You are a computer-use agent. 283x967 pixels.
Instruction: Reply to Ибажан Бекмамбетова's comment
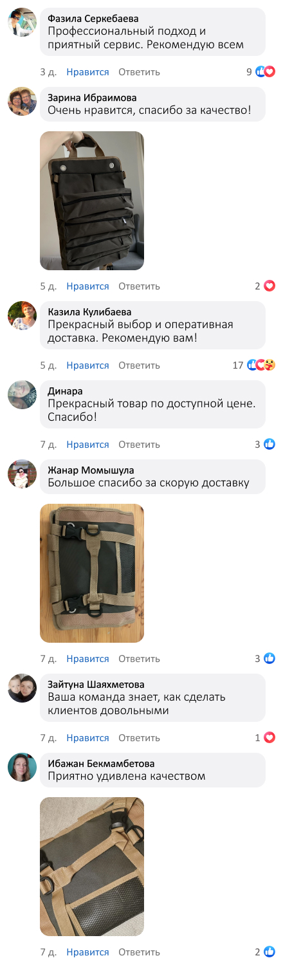[x=139, y=952]
